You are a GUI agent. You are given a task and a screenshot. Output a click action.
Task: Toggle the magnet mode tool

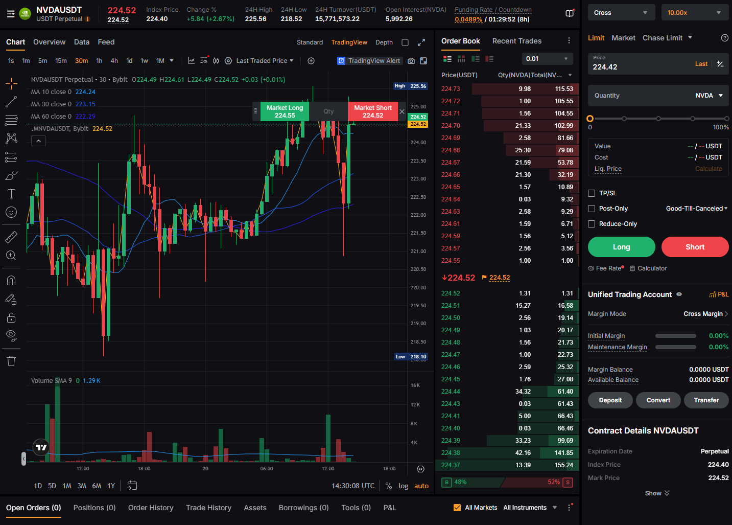[x=11, y=280]
